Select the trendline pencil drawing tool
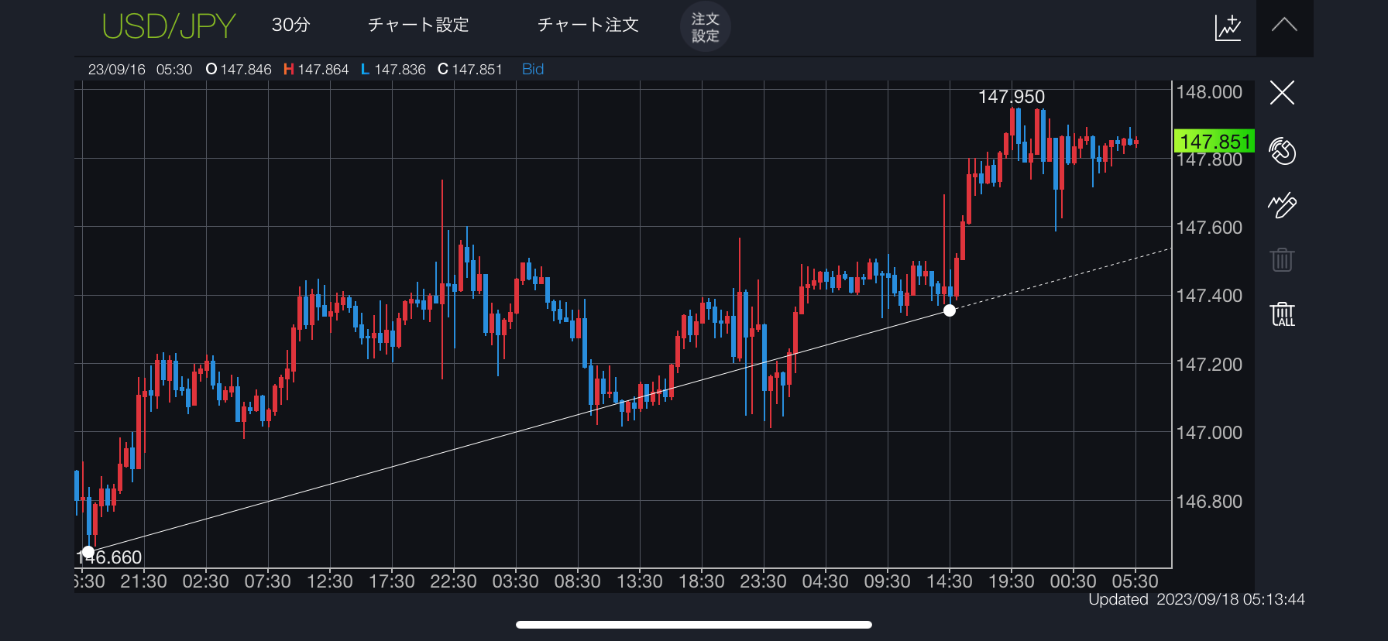 1283,205
